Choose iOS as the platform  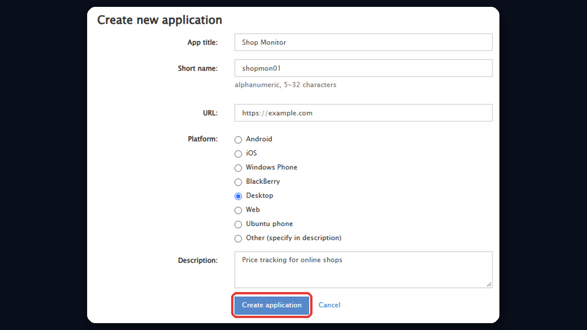238,154
